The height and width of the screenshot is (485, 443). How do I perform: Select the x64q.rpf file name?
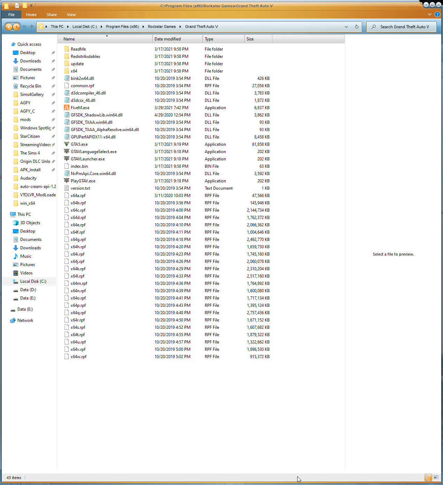pyautogui.click(x=78, y=313)
